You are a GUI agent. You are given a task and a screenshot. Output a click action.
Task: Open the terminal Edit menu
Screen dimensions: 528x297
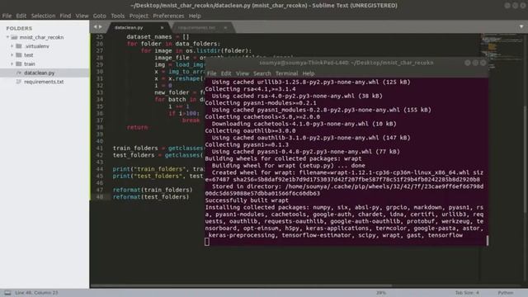click(x=226, y=73)
